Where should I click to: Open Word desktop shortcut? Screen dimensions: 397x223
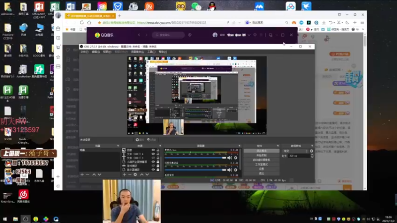coord(70,6)
